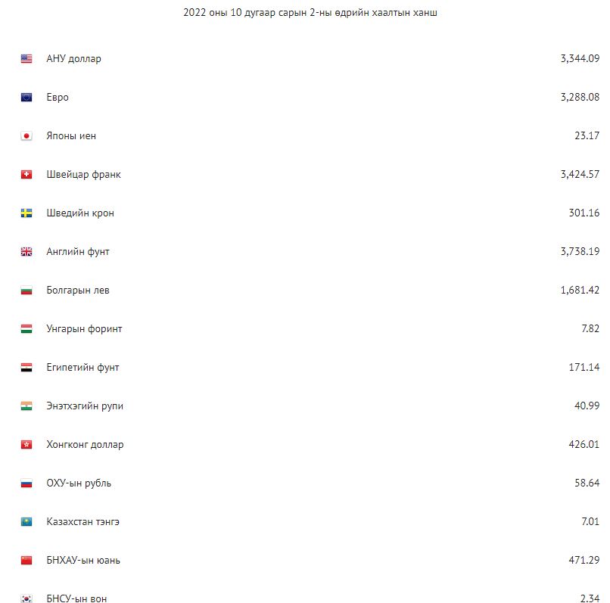The width and height of the screenshot is (610, 603).
Task: Click the Egypt flag icon
Action: coord(26,368)
